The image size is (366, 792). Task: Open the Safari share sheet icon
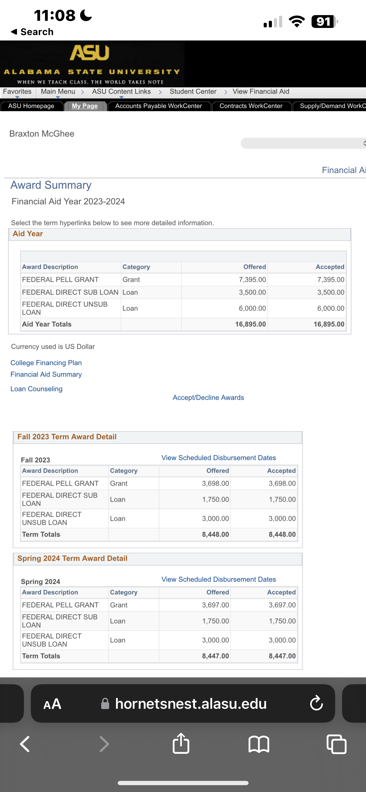pos(181,743)
